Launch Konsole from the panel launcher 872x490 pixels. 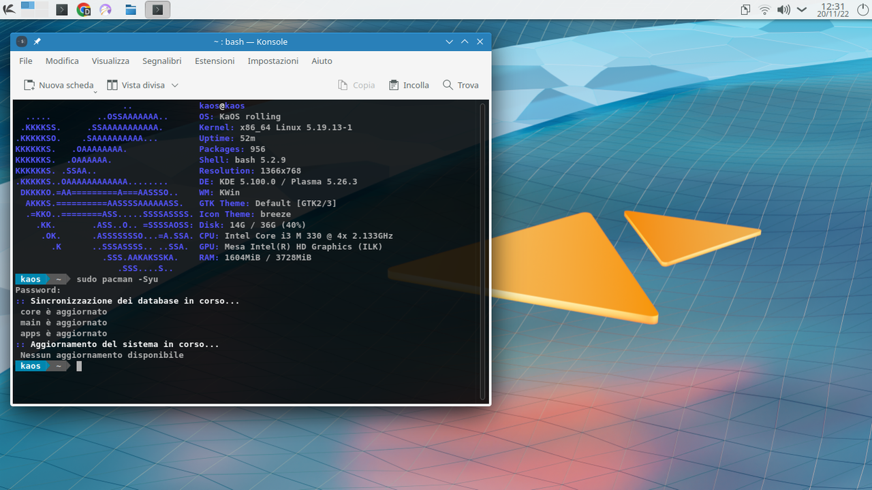[x=61, y=10]
